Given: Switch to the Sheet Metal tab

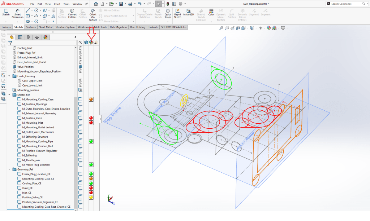Looking at the screenshot, I should click(x=46, y=27).
